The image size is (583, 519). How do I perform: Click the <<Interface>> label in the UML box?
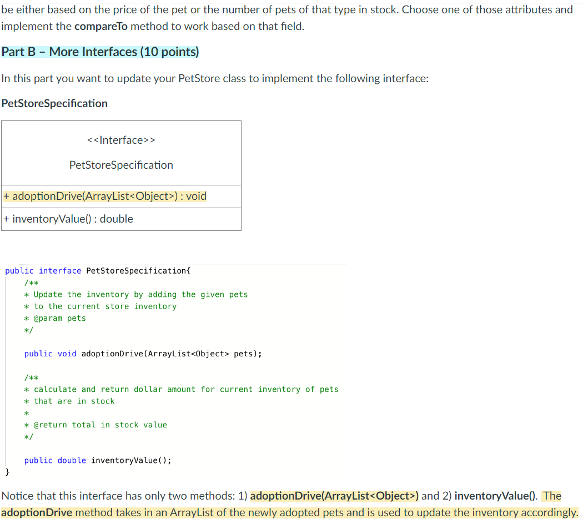click(x=121, y=140)
